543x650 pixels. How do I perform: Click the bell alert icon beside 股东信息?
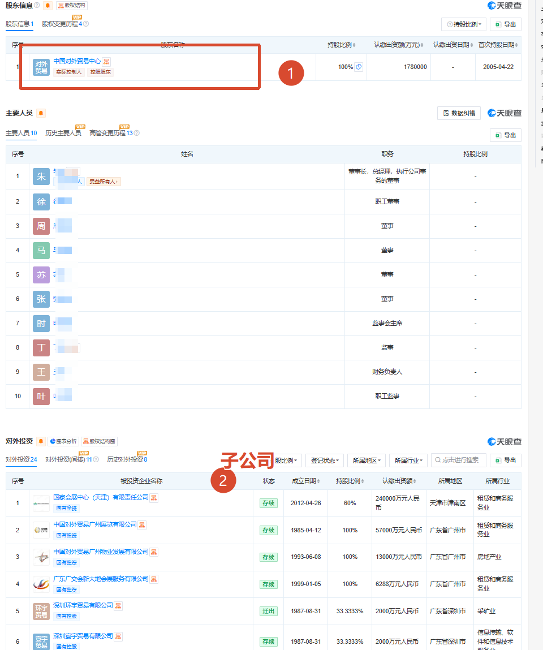pyautogui.click(x=48, y=6)
